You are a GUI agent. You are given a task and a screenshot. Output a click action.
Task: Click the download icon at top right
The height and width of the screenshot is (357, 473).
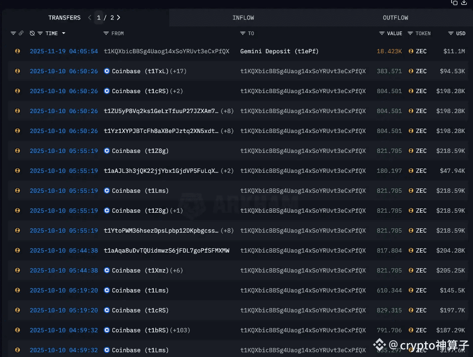coord(464,2)
